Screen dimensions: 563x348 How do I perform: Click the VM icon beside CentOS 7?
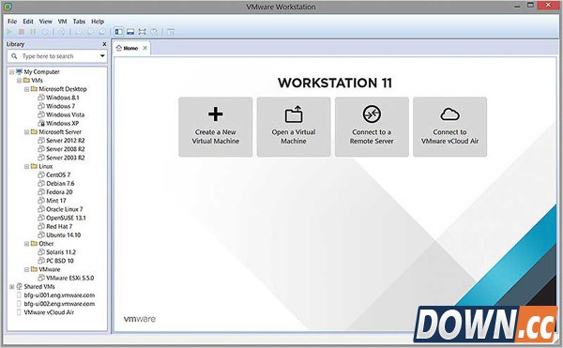[41, 174]
